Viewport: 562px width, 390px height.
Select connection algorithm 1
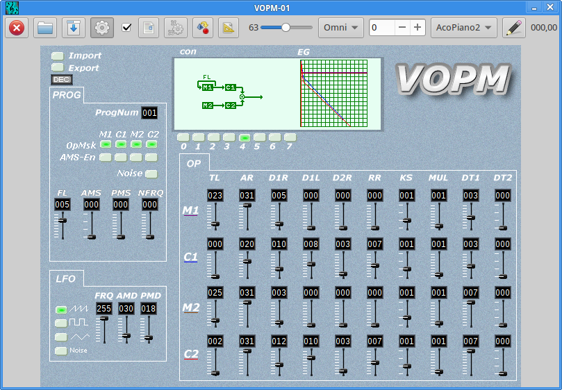198,137
